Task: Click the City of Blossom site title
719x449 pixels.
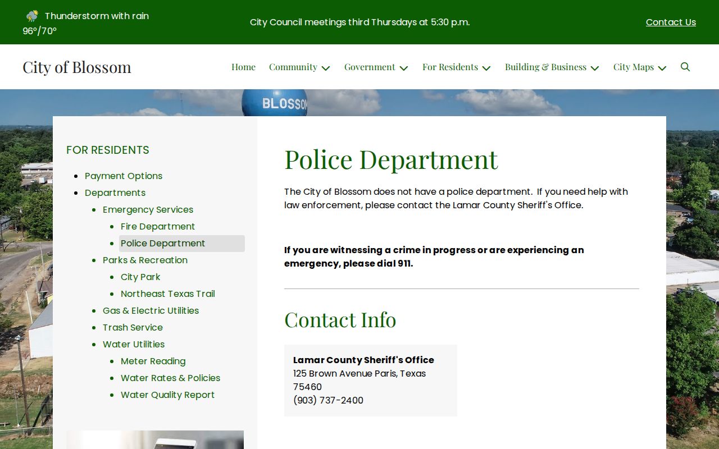Action: pos(77,67)
